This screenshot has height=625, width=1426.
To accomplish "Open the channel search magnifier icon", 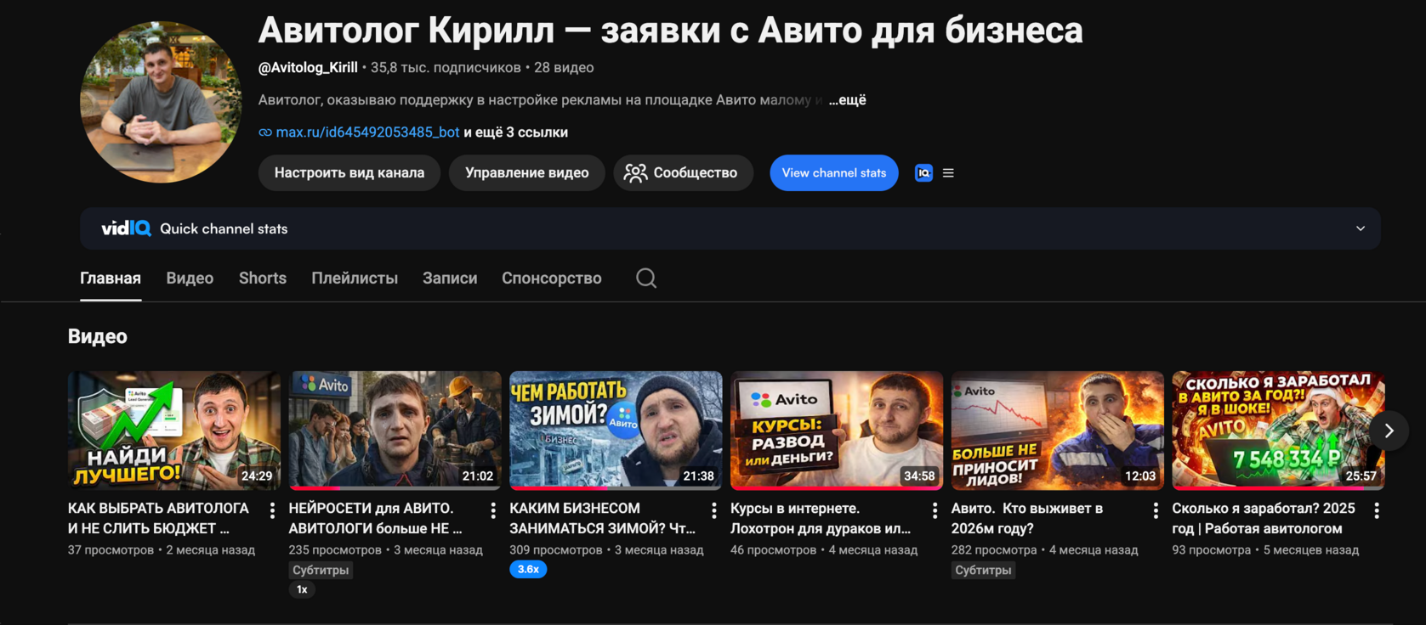I will point(646,278).
